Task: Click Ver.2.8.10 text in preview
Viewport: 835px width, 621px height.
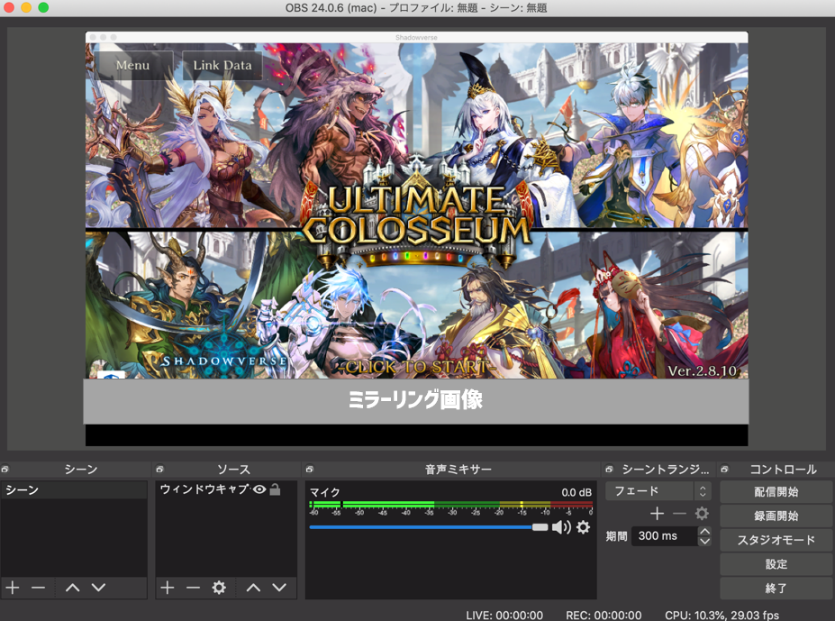Action: pos(703,371)
